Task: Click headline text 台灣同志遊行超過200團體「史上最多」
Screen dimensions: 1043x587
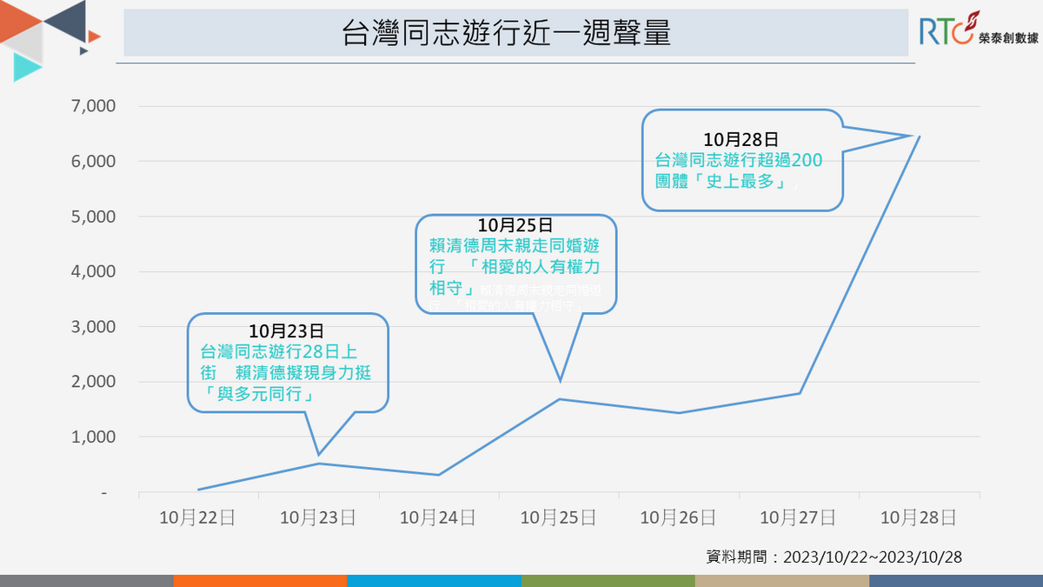Action: (x=739, y=171)
